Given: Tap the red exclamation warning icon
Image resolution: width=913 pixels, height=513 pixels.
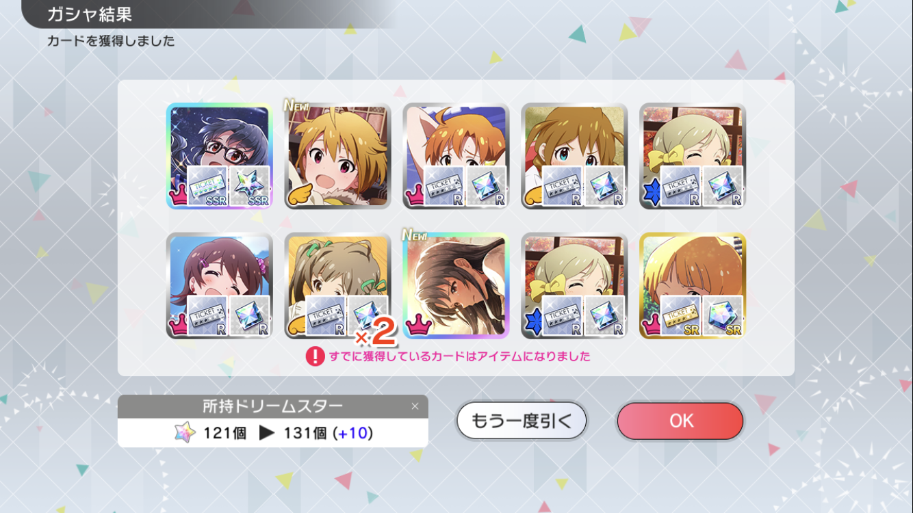Looking at the screenshot, I should tap(315, 356).
